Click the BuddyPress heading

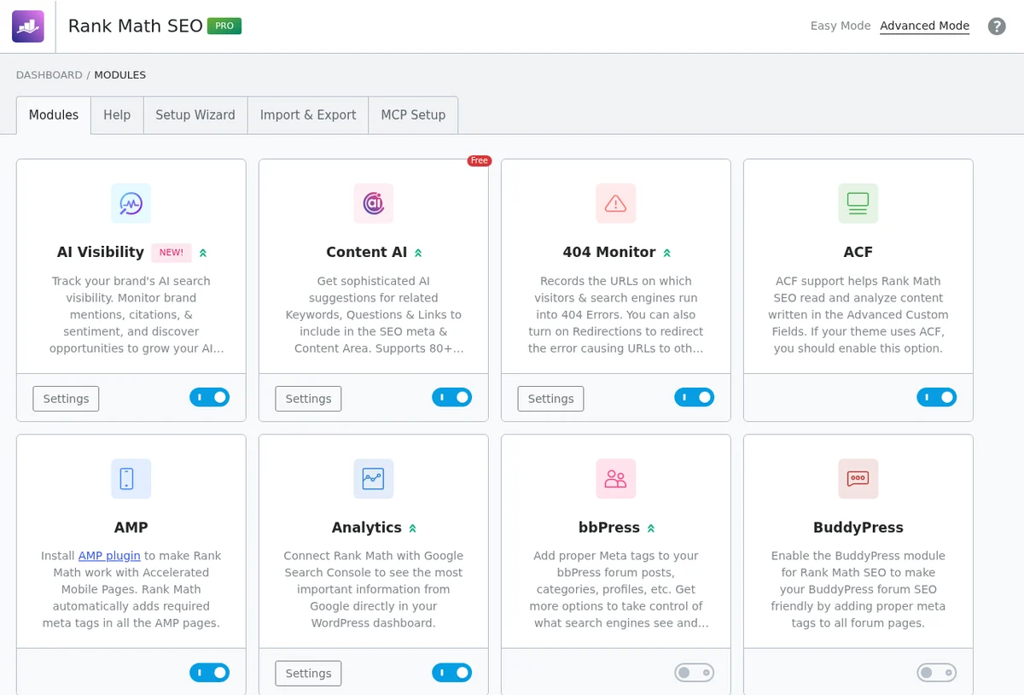point(858,528)
